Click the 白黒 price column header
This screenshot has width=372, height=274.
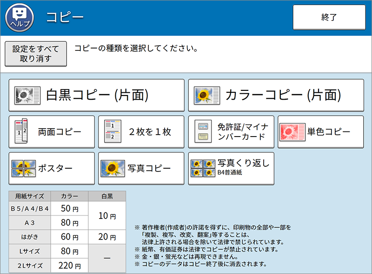106,196
